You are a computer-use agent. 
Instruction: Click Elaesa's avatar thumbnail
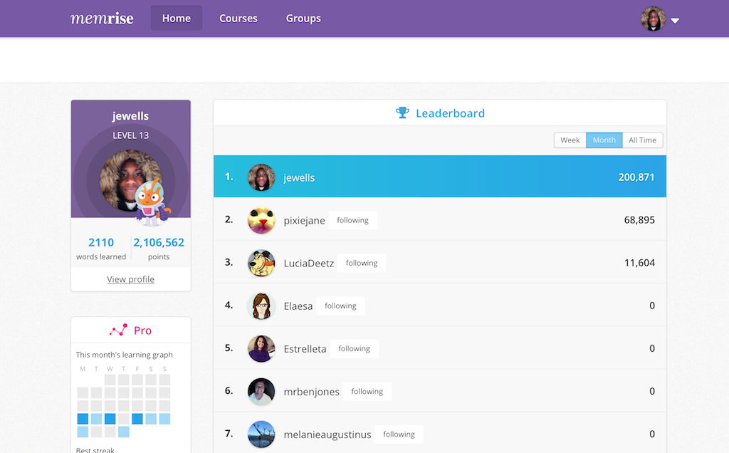tap(261, 306)
